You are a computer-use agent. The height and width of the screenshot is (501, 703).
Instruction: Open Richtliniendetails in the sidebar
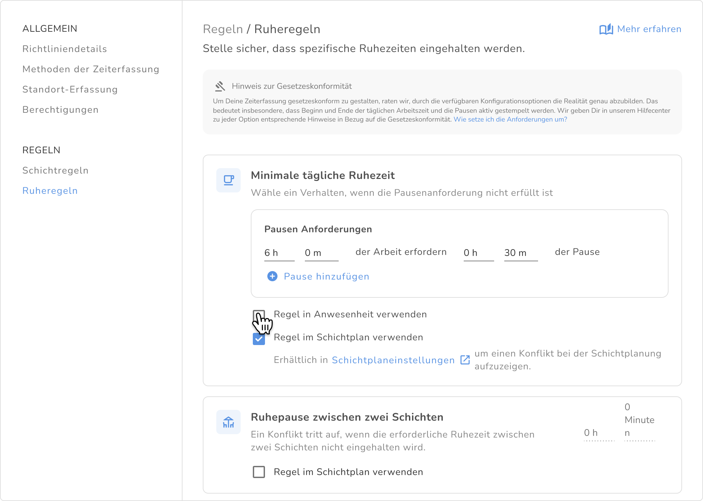[x=65, y=49]
